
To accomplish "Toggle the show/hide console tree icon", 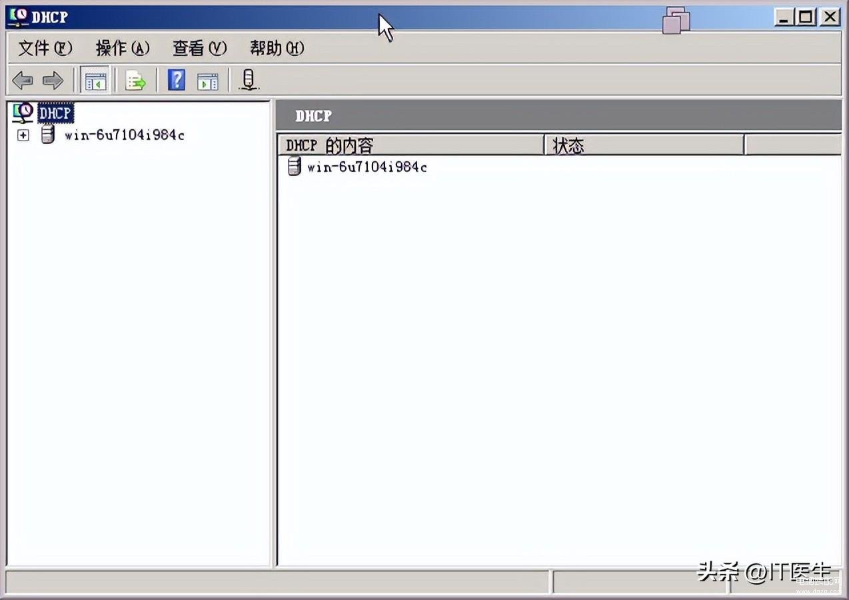I will pos(96,81).
